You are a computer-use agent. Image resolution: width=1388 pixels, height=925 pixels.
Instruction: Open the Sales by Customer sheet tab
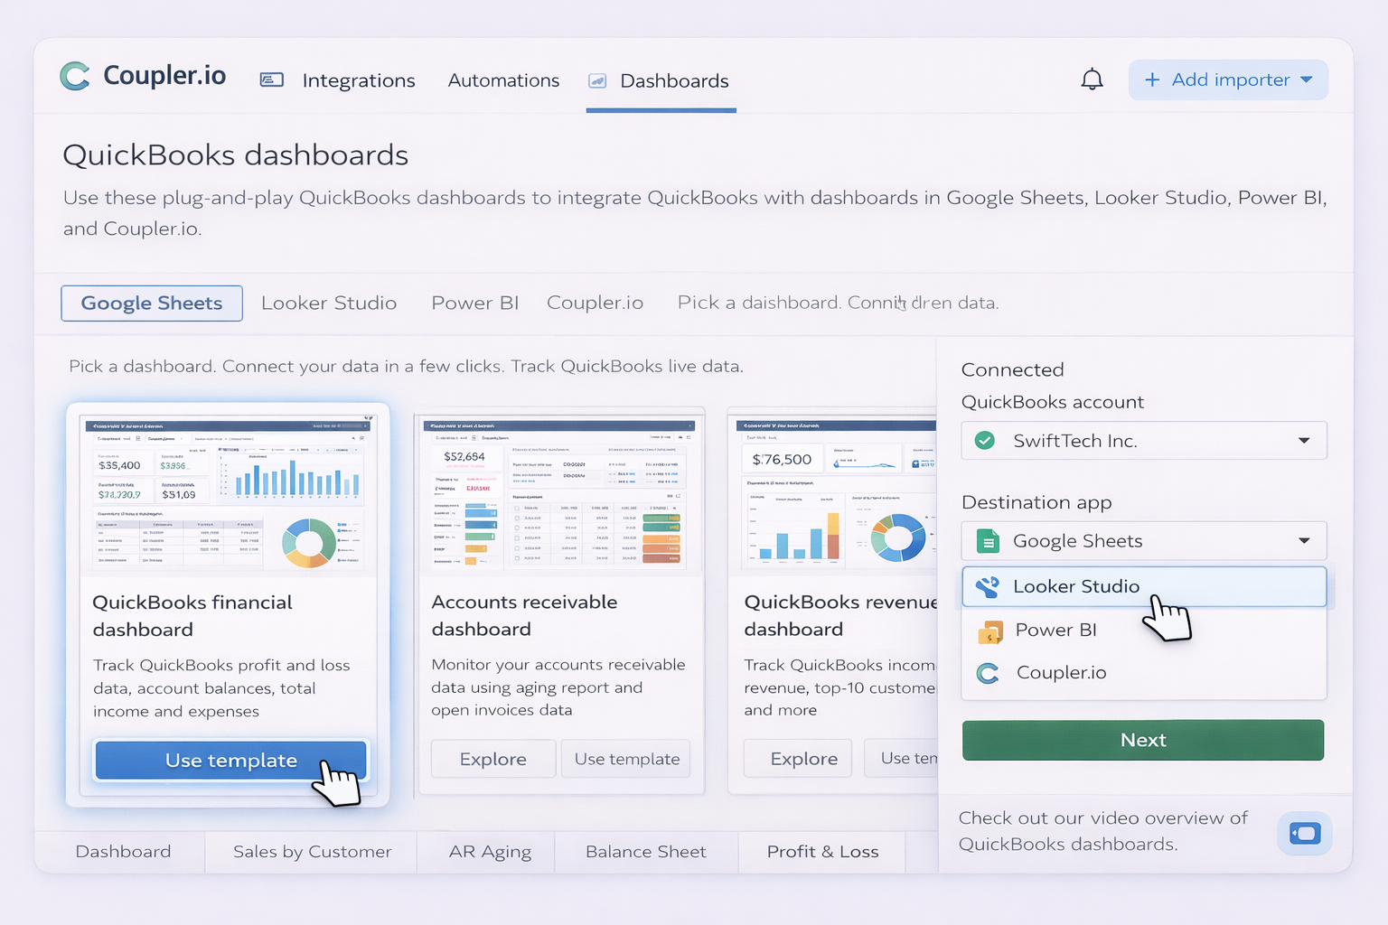tap(312, 852)
